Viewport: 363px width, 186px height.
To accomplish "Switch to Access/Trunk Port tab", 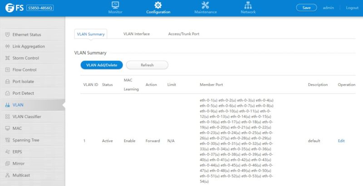I will coord(184,34).
